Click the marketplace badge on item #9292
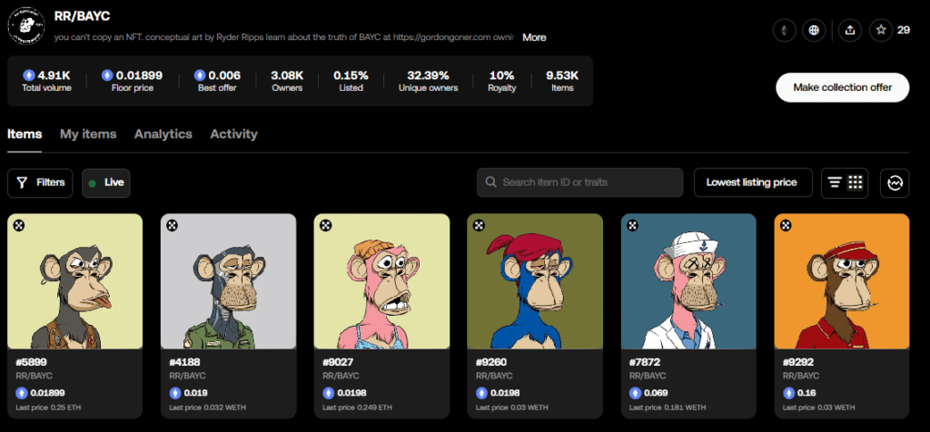 [787, 225]
